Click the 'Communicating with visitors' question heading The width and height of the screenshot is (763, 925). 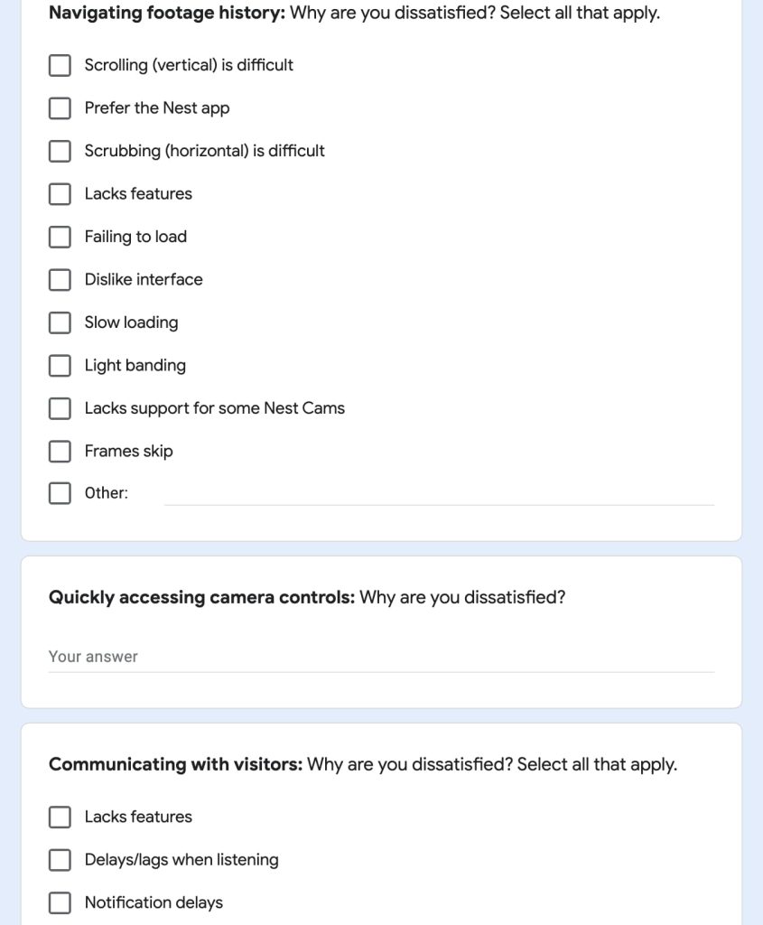pos(362,764)
